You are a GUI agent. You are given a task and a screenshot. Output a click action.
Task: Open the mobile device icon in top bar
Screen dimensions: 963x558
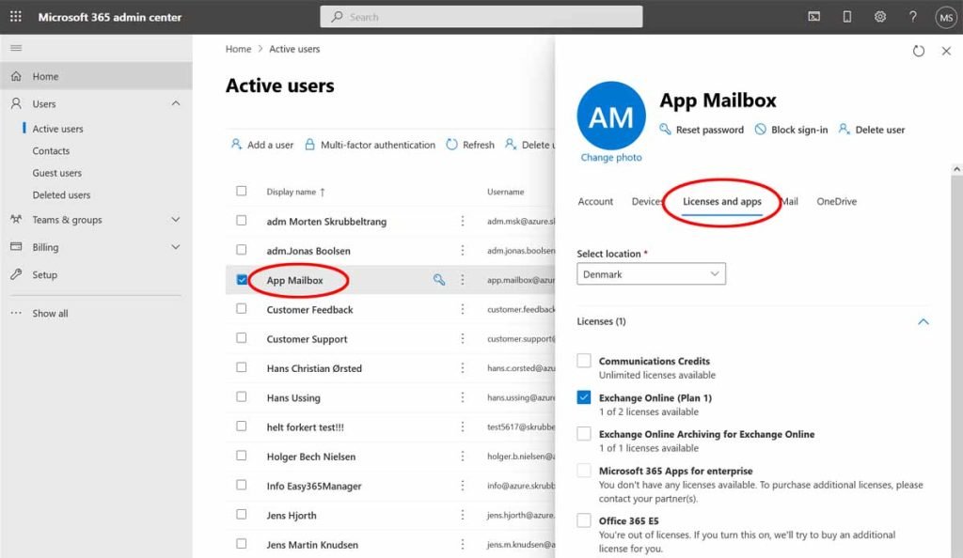[845, 16]
